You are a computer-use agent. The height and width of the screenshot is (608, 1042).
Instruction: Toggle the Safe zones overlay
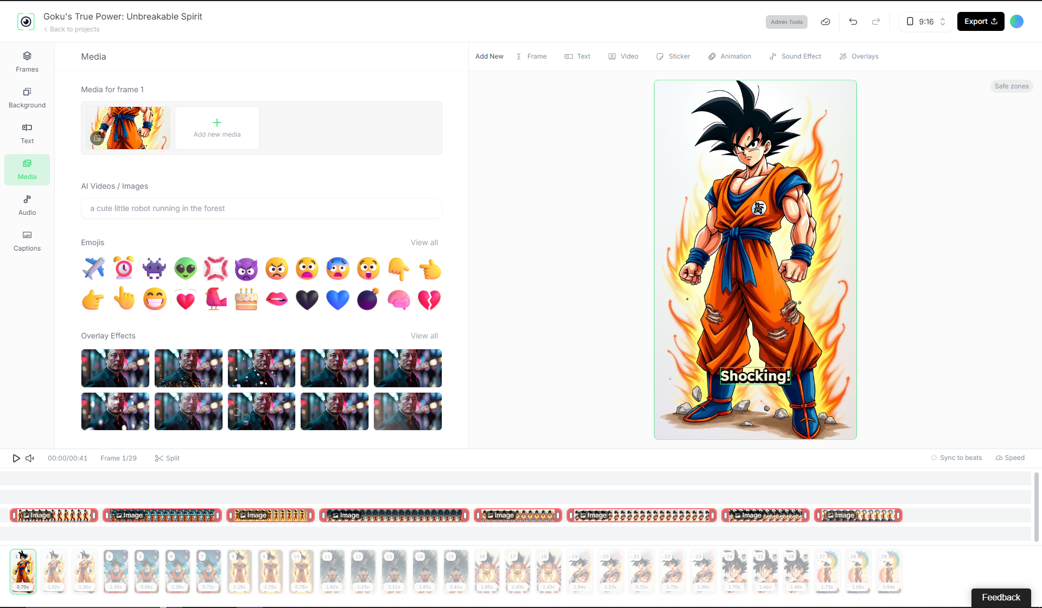tap(1011, 86)
